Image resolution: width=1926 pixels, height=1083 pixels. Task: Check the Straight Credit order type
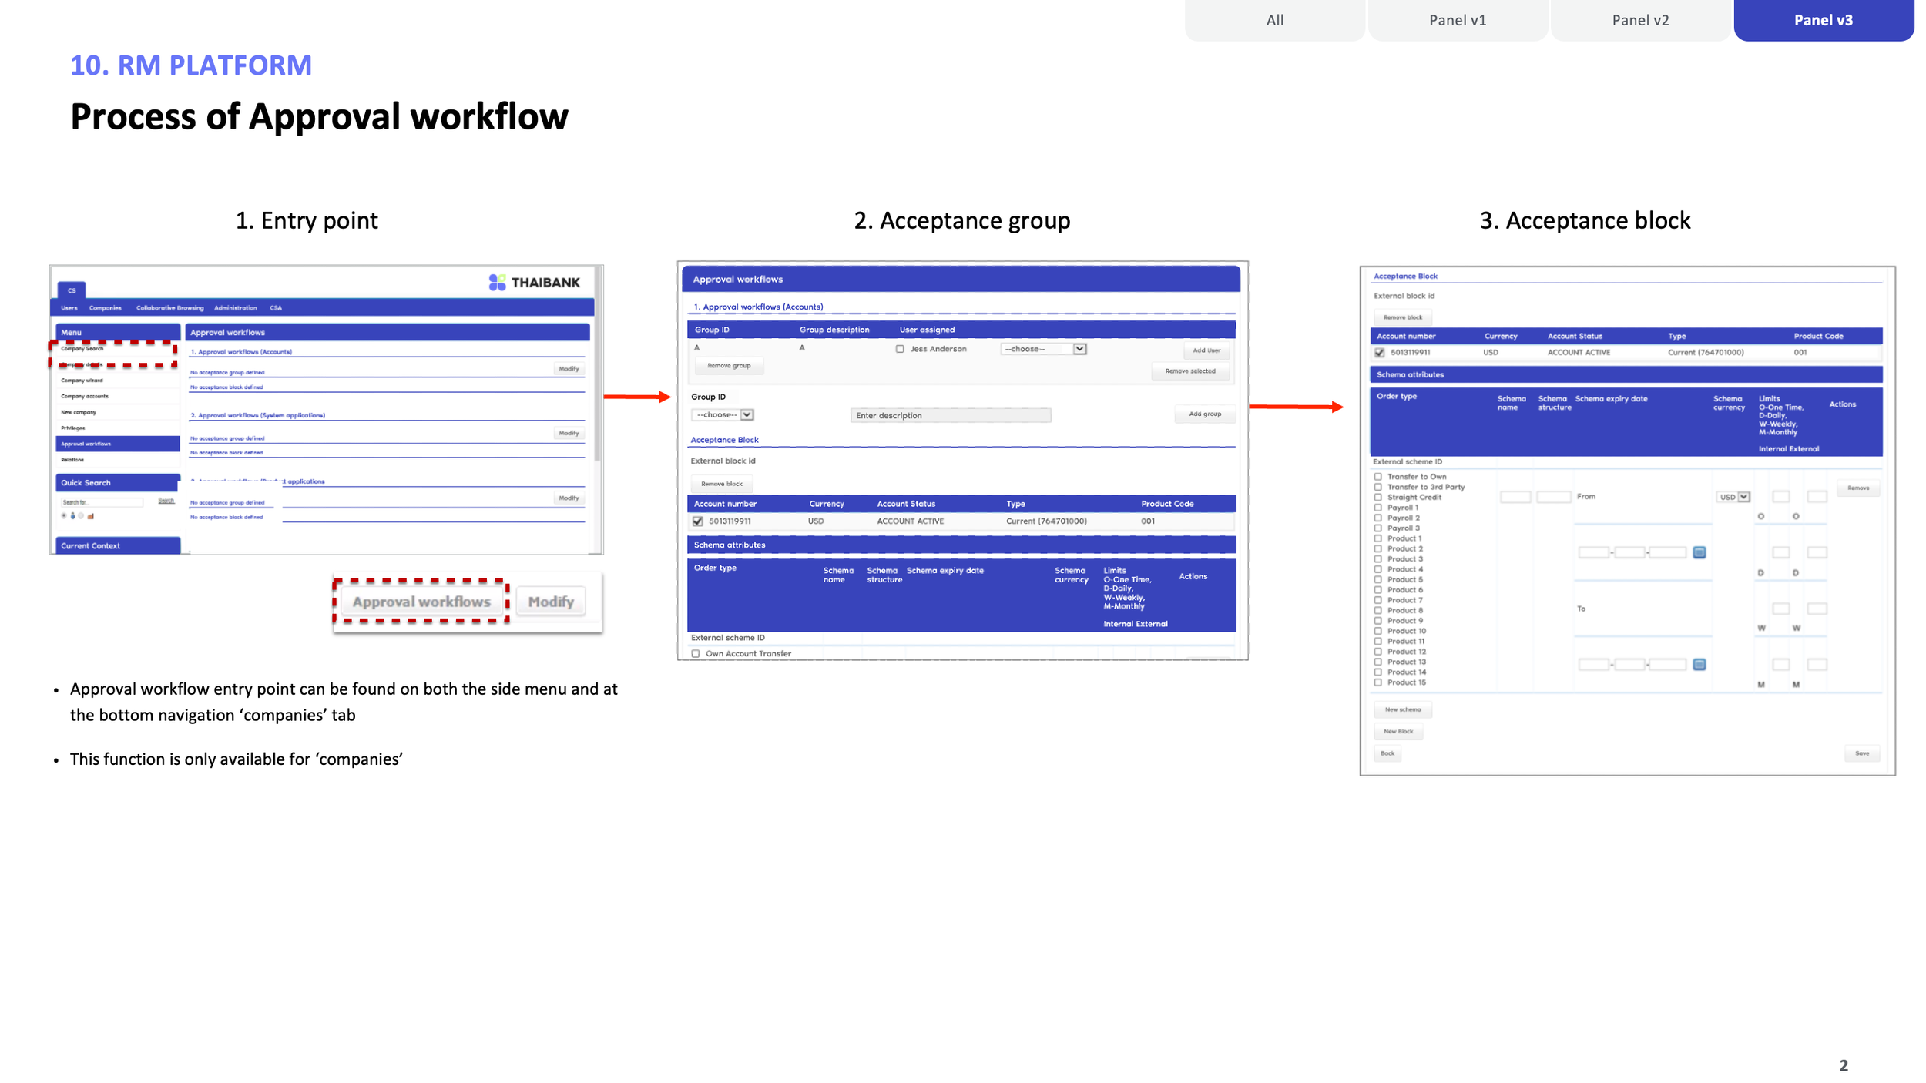pos(1377,498)
